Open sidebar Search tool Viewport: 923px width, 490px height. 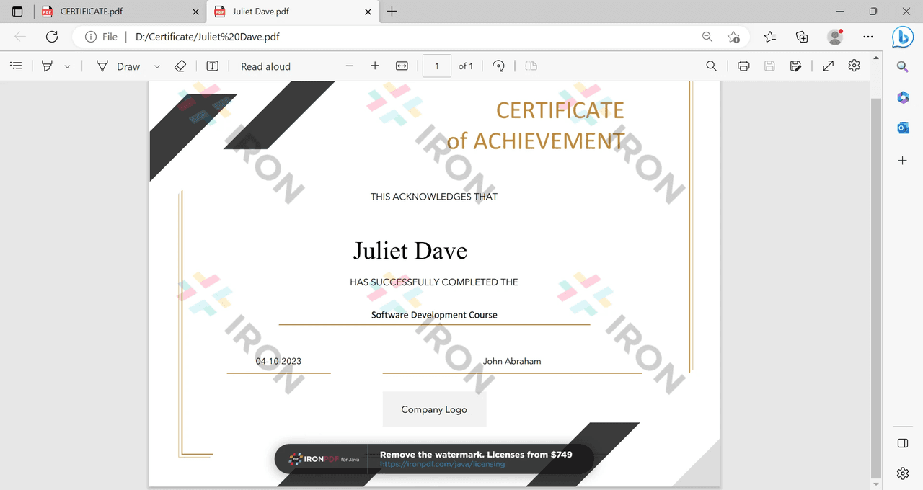tap(903, 67)
